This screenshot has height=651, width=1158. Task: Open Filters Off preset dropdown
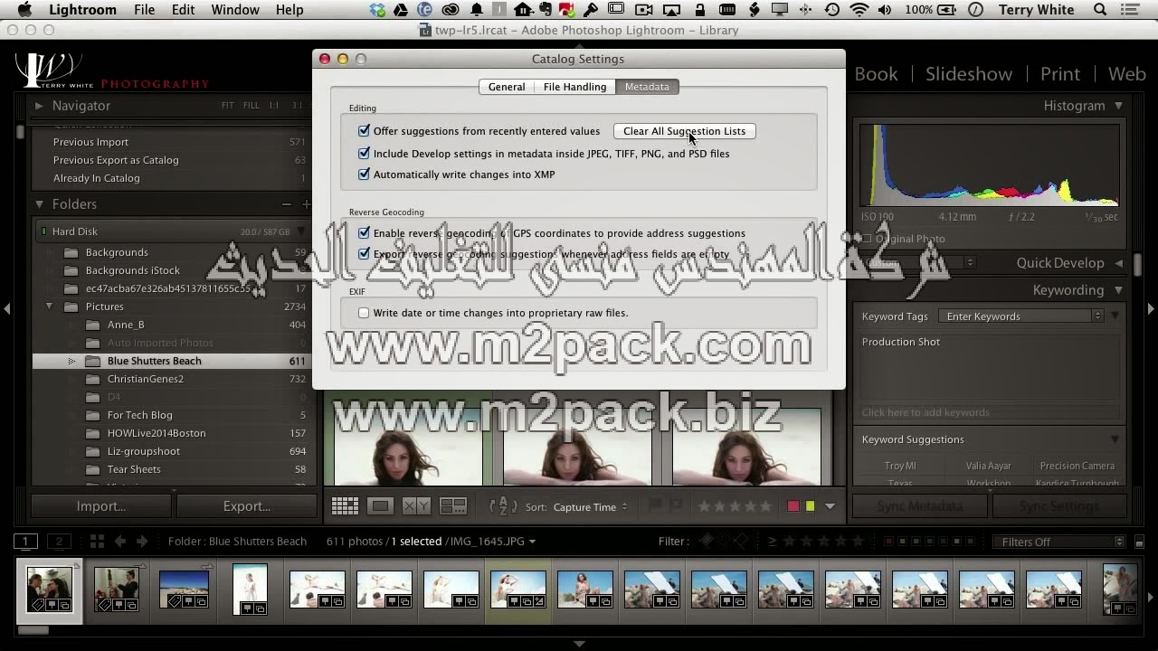click(x=1058, y=542)
